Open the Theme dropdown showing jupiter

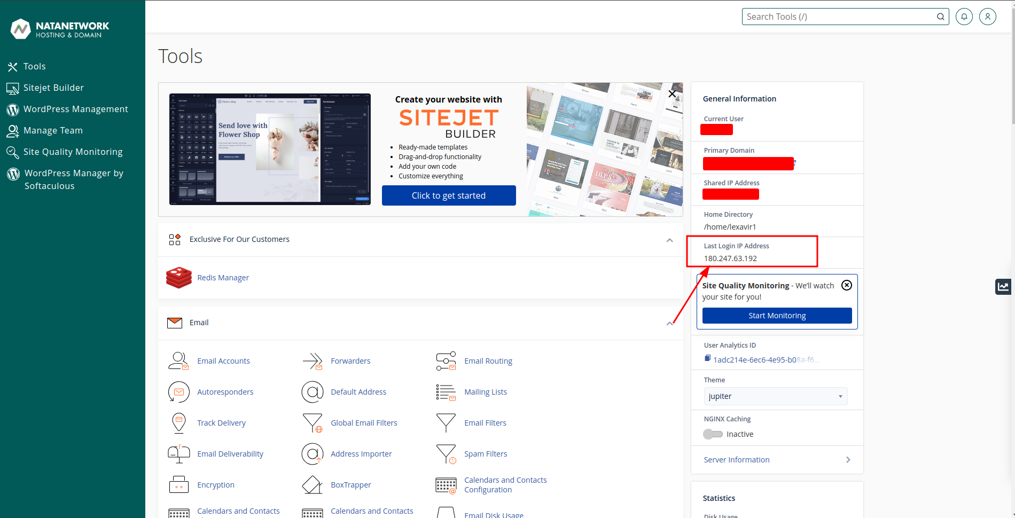point(776,396)
